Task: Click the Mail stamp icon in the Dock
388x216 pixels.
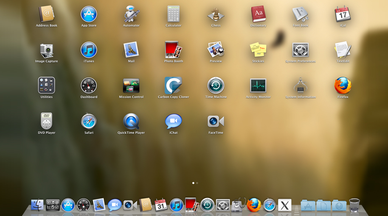Action: (99, 205)
